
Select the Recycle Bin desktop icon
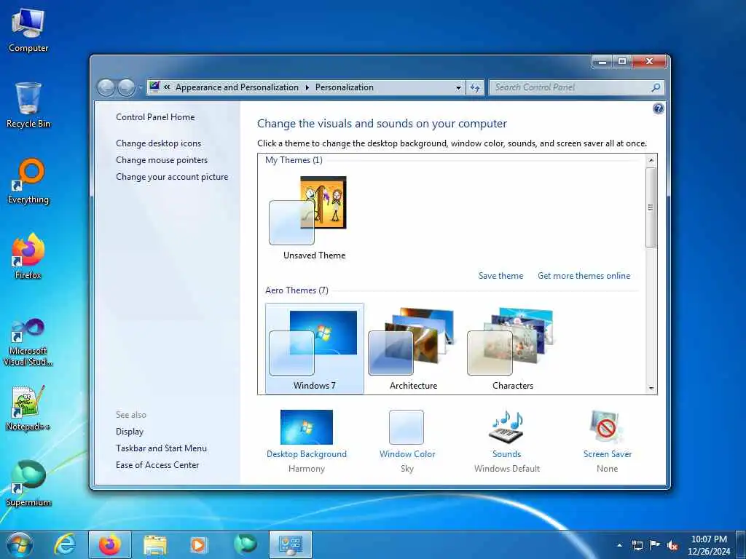(28, 105)
